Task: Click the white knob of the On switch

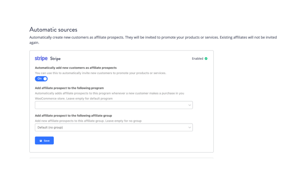Action: point(45,78)
